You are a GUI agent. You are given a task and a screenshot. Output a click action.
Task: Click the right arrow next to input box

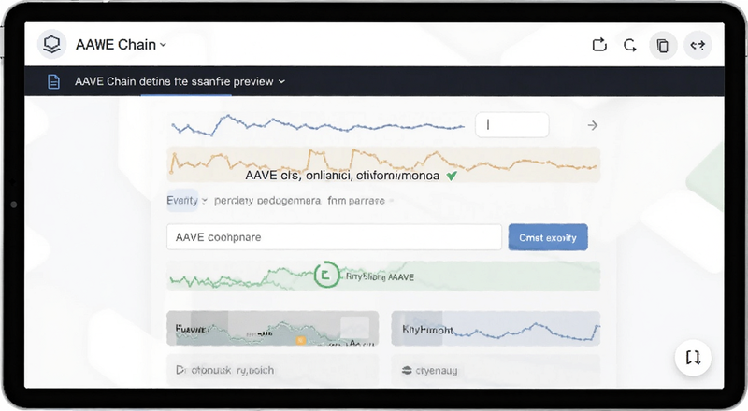pyautogui.click(x=593, y=125)
